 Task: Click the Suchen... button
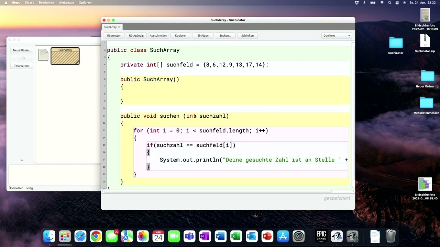[x=225, y=35]
